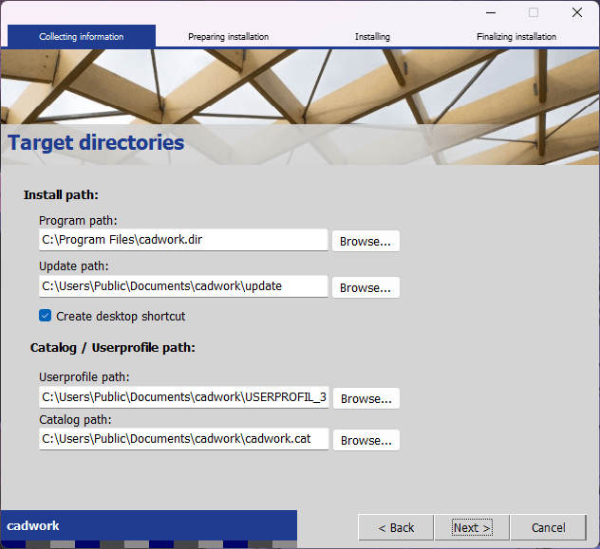
Task: Click the cadwork brand label in footer
Action: [33, 525]
